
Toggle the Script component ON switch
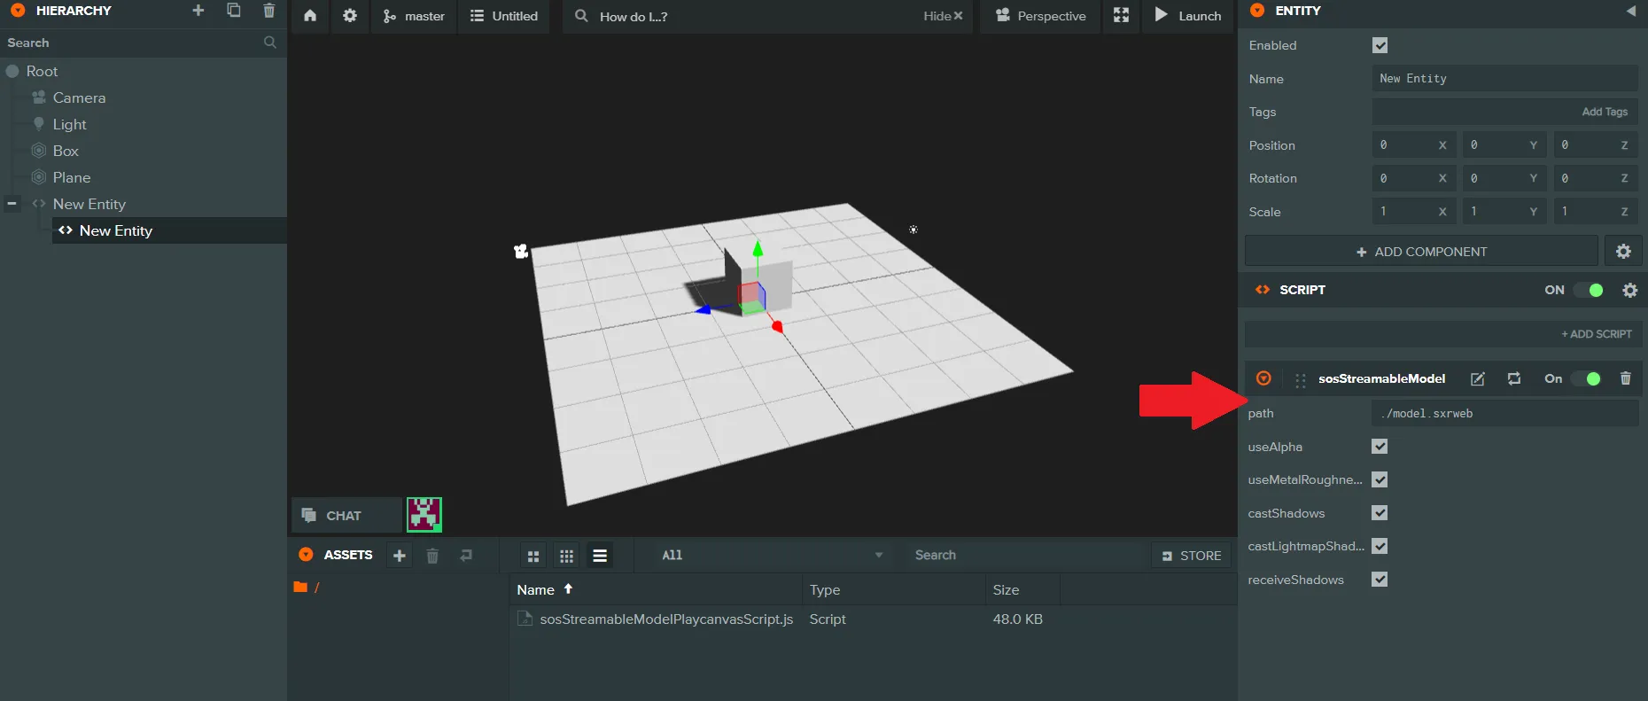[x=1588, y=290]
